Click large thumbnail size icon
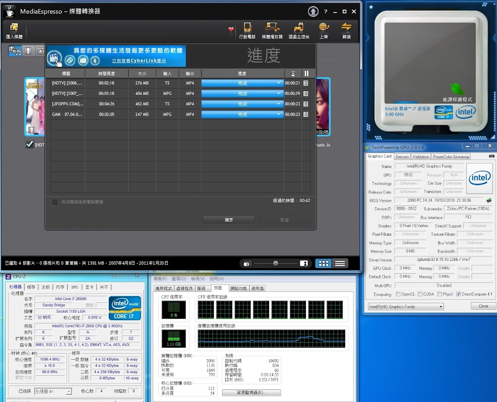 click(x=304, y=263)
